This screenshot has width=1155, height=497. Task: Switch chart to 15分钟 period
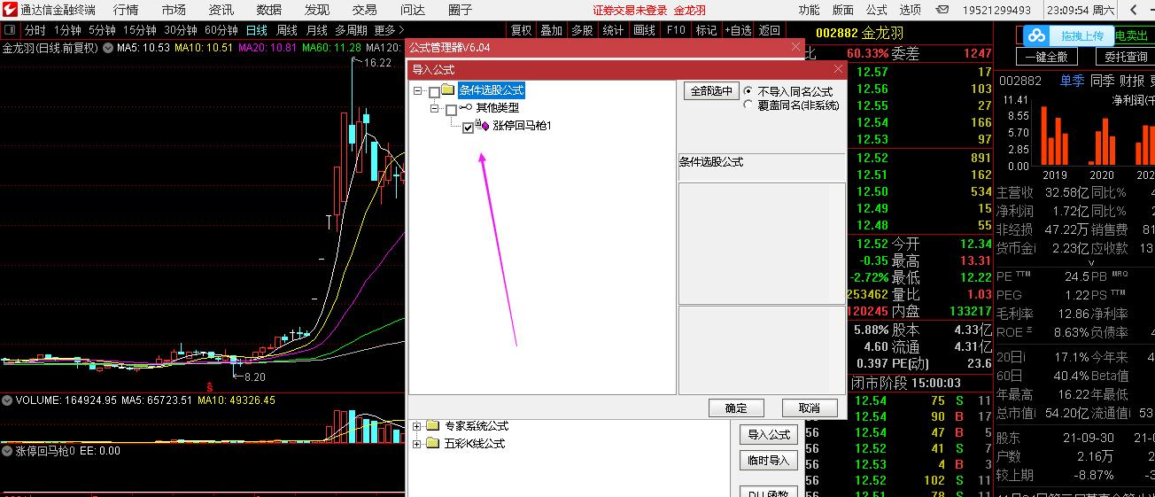pos(140,30)
